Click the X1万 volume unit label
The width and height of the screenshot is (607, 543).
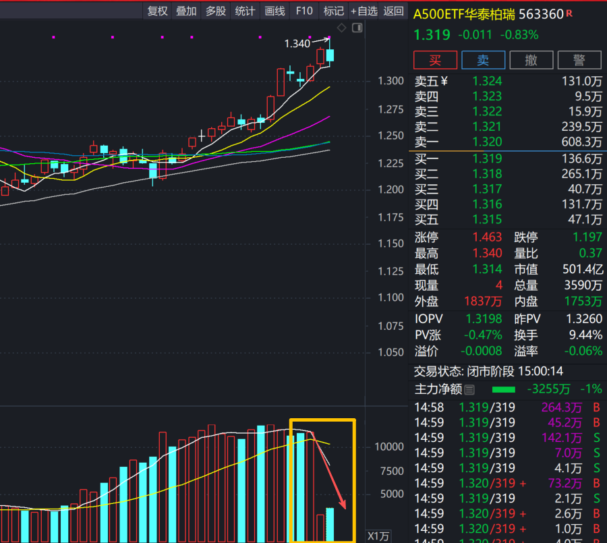(x=378, y=536)
